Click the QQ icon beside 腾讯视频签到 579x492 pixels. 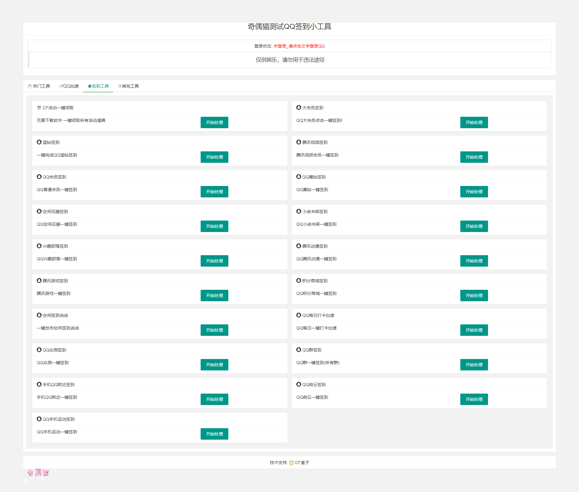[x=299, y=142]
